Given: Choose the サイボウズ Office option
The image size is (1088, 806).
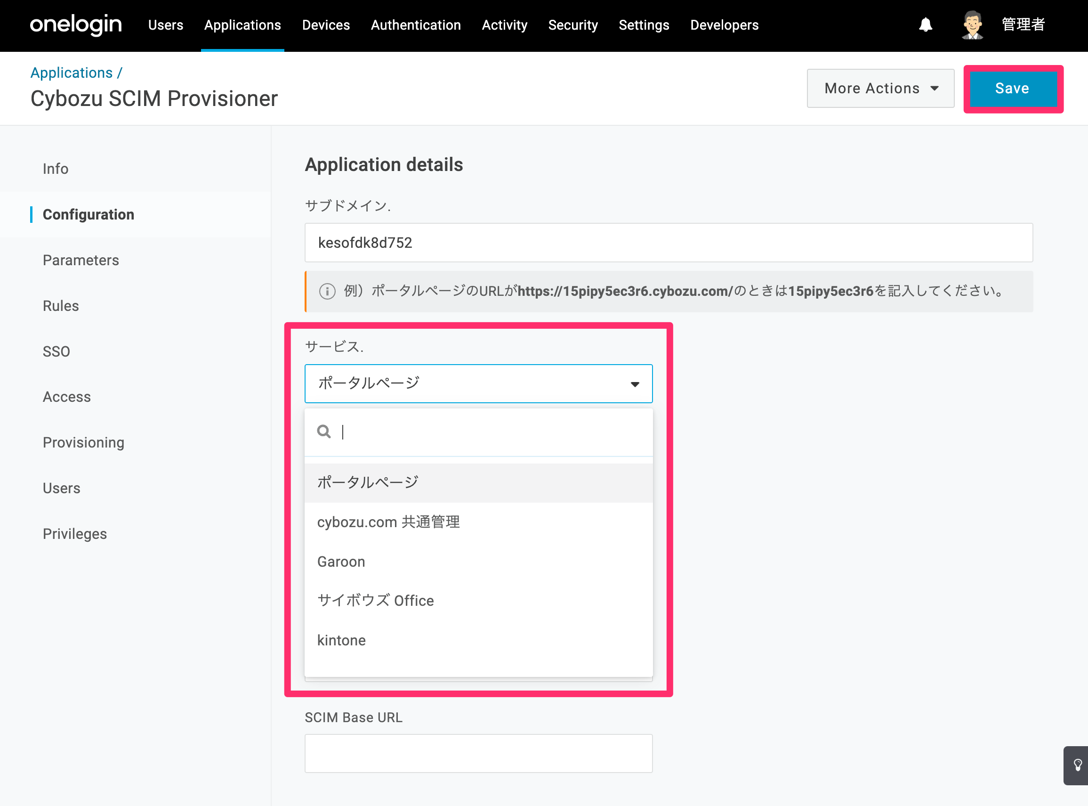Looking at the screenshot, I should pyautogui.click(x=478, y=601).
